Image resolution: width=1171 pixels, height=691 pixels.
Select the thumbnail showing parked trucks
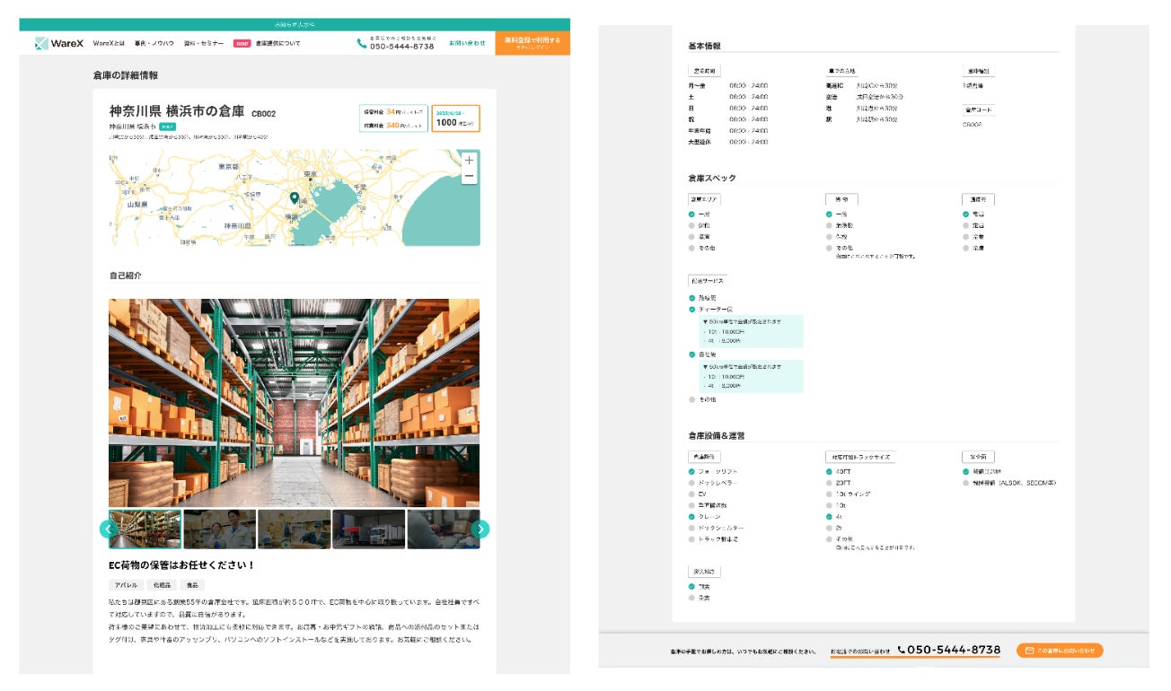click(368, 529)
